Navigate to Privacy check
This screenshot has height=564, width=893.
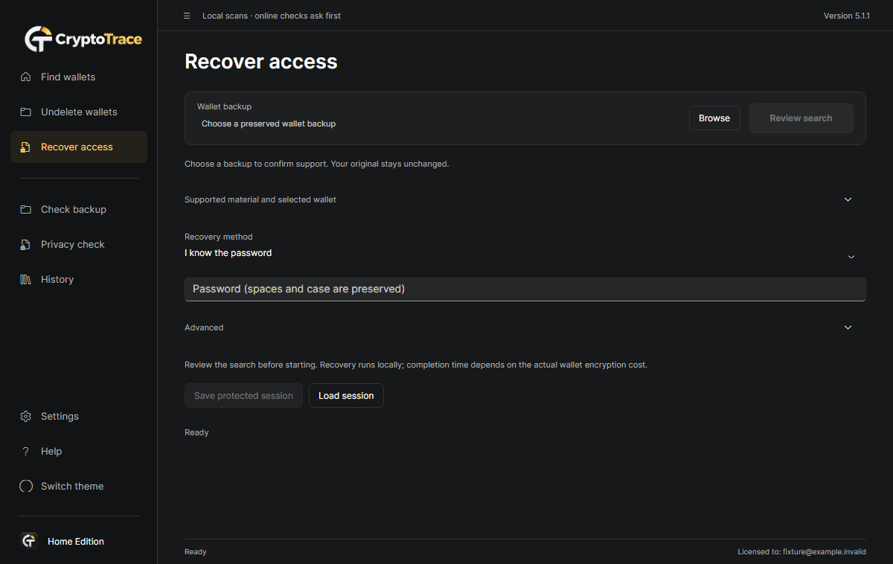pyautogui.click(x=79, y=244)
